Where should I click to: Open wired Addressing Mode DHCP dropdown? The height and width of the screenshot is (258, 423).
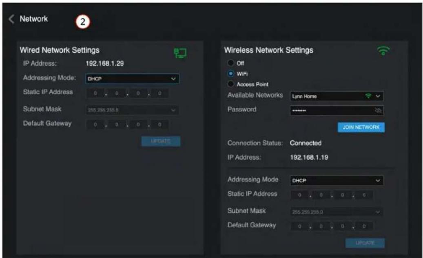tap(132, 79)
